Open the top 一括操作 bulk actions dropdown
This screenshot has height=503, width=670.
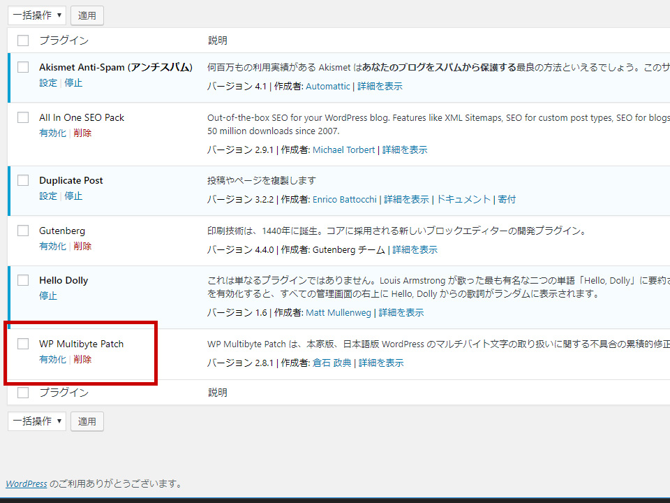coord(36,15)
